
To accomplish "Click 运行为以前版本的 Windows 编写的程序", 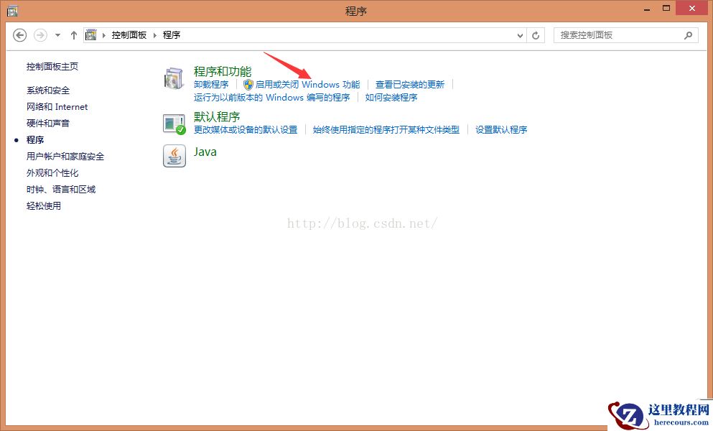I will 270,98.
